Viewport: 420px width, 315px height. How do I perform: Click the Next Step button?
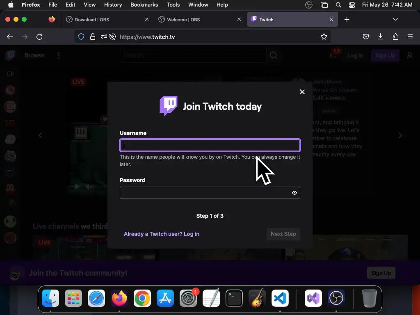tap(283, 234)
